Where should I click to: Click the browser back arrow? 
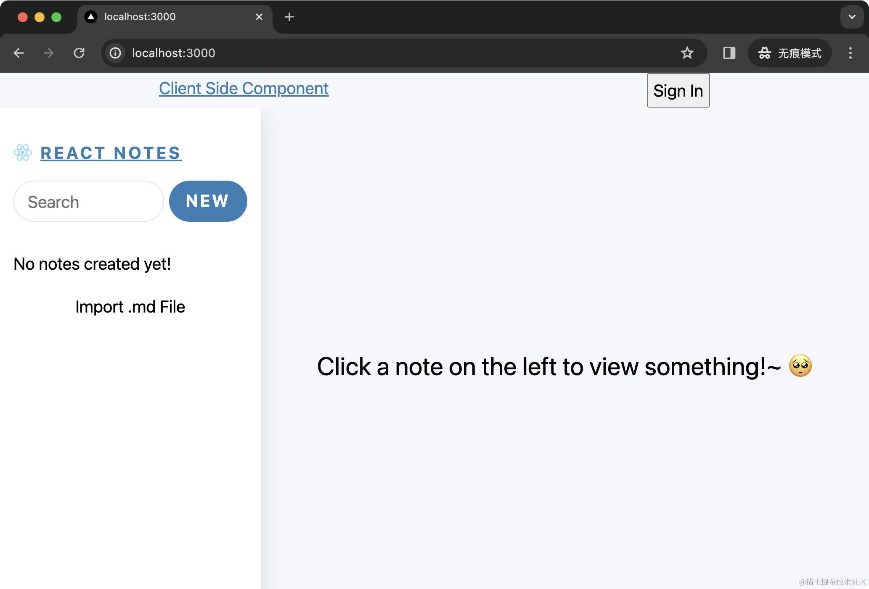coord(19,53)
